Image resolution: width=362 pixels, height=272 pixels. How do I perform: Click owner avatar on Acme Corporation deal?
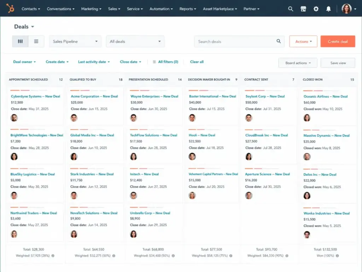pos(74,118)
